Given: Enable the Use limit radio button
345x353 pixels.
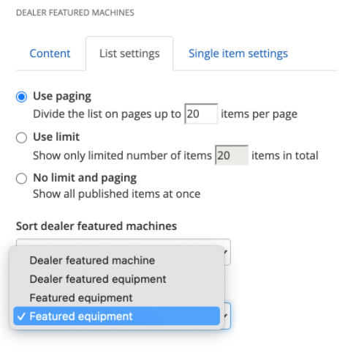Looking at the screenshot, I should tap(21, 138).
